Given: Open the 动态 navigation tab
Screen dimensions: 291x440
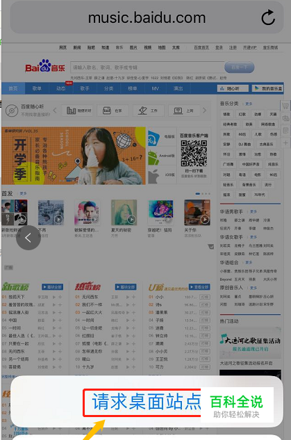Looking at the screenshot, I should 61,88.
